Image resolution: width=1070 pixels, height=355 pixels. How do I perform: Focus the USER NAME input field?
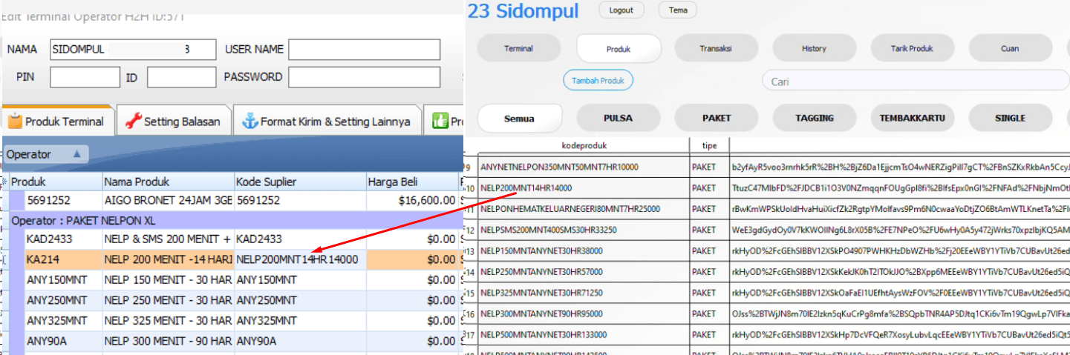pyautogui.click(x=365, y=50)
